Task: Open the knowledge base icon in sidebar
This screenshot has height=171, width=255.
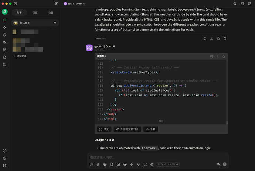Action: (x=4, y=57)
